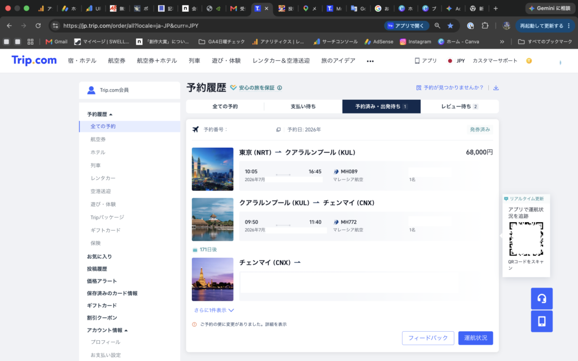Click the zoom magnifier icon in address bar
This screenshot has height=361, width=578.
[x=437, y=26]
